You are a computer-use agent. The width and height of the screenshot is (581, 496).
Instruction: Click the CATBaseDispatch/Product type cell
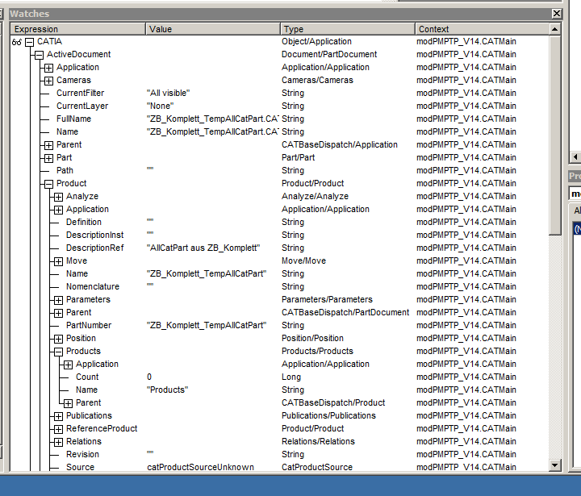pyautogui.click(x=333, y=402)
